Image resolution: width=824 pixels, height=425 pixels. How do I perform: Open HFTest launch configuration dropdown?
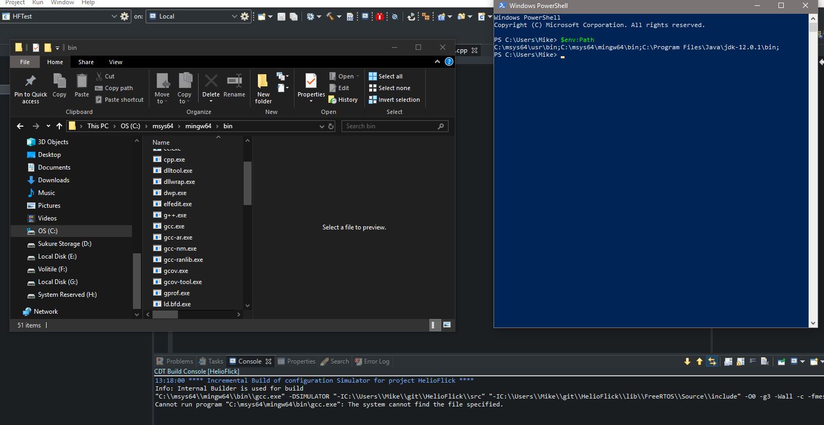114,16
